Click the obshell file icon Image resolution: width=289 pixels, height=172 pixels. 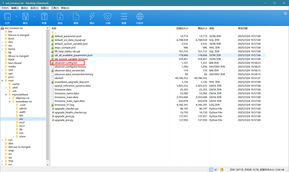53,78
